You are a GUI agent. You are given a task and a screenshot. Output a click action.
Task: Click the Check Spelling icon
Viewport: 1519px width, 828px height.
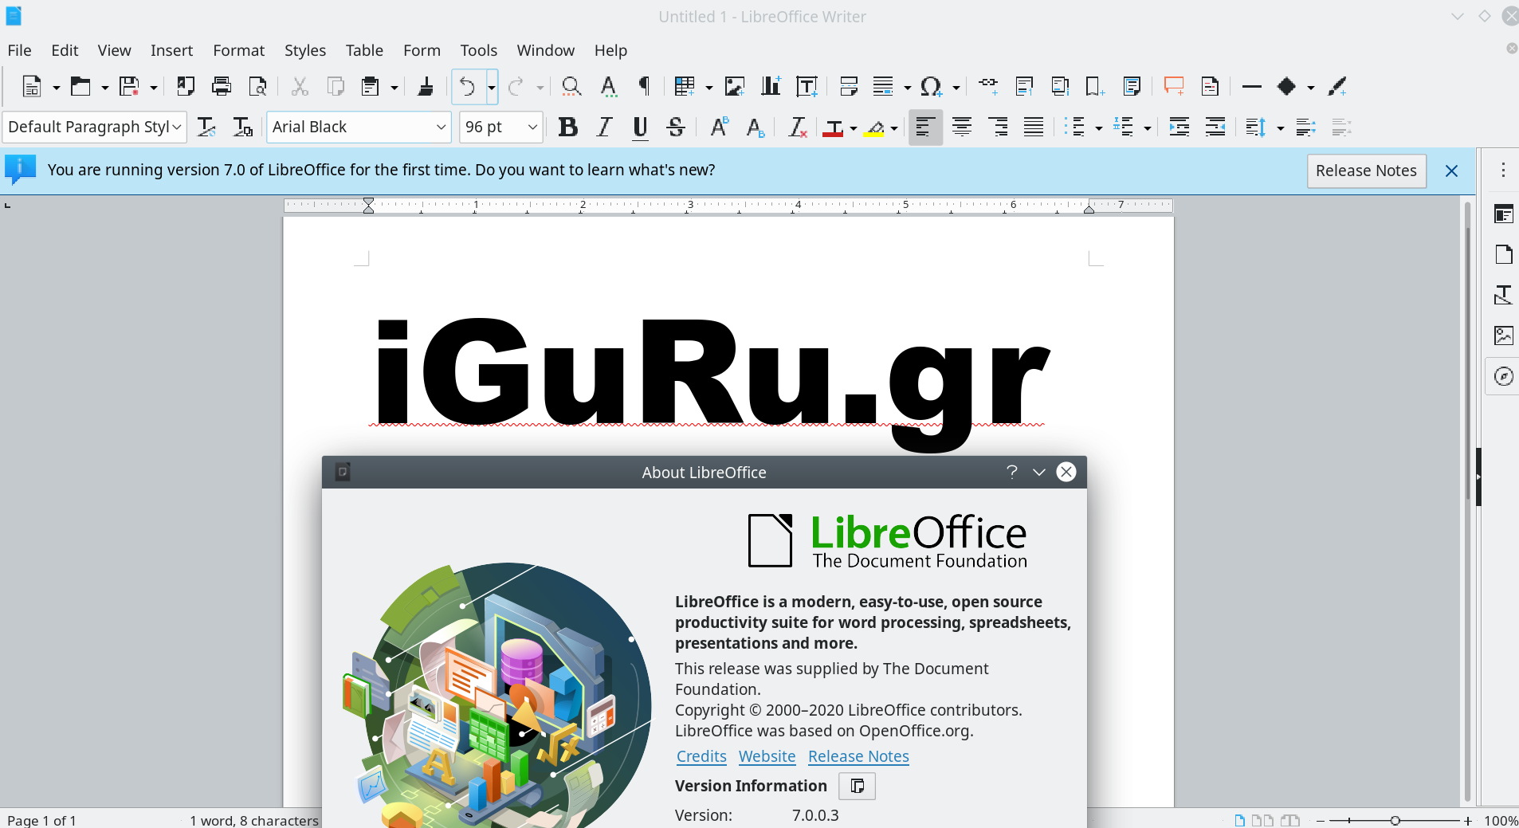tap(608, 86)
